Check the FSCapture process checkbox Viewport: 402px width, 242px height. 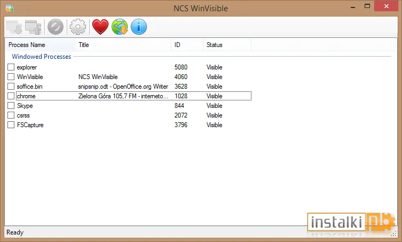pyautogui.click(x=11, y=124)
